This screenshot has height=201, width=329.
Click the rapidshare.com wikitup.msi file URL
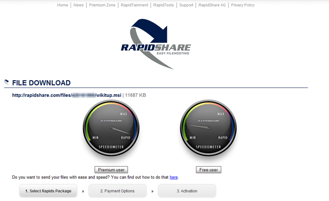coord(67,95)
